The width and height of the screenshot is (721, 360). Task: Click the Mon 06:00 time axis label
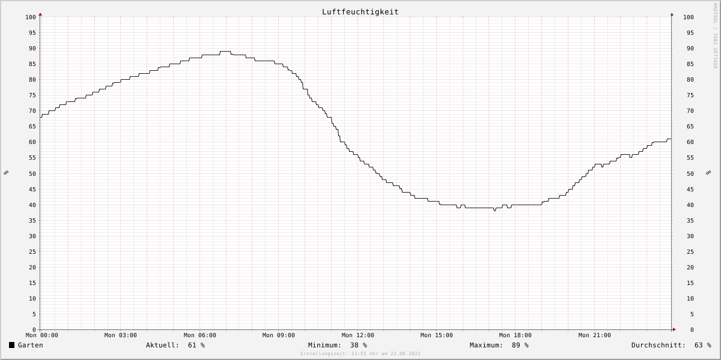200,335
